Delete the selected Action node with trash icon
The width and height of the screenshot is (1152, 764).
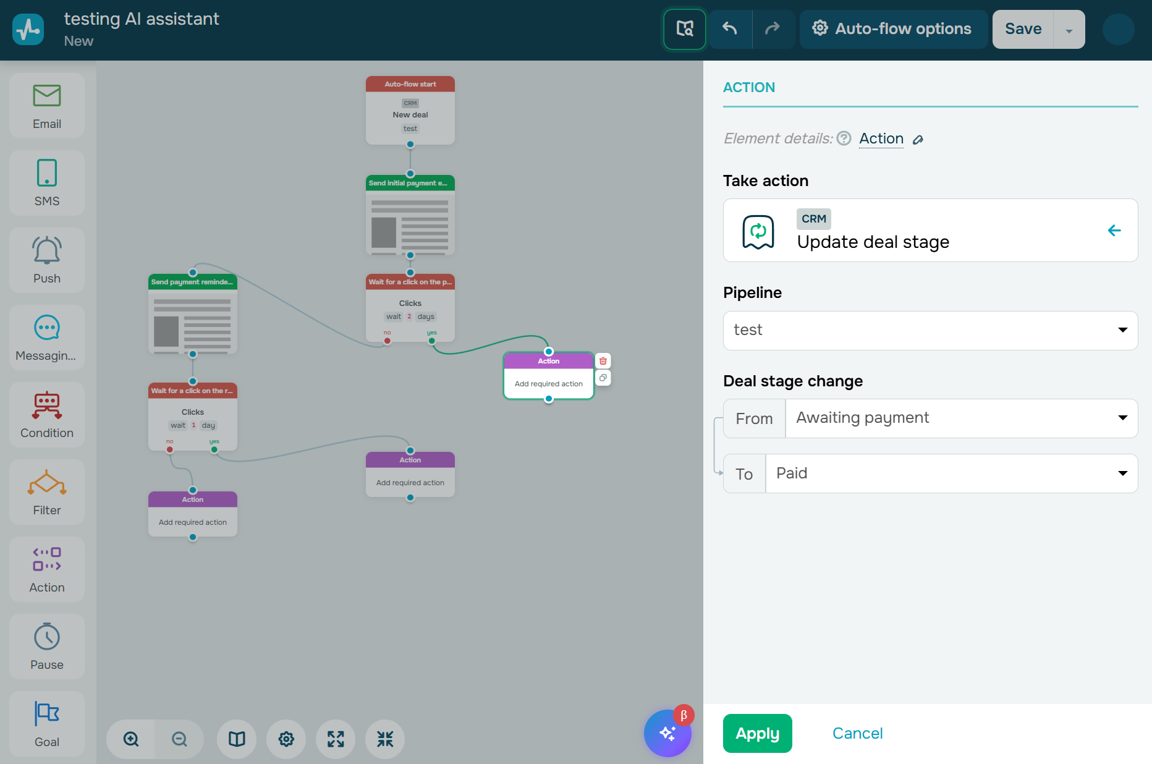tap(603, 361)
